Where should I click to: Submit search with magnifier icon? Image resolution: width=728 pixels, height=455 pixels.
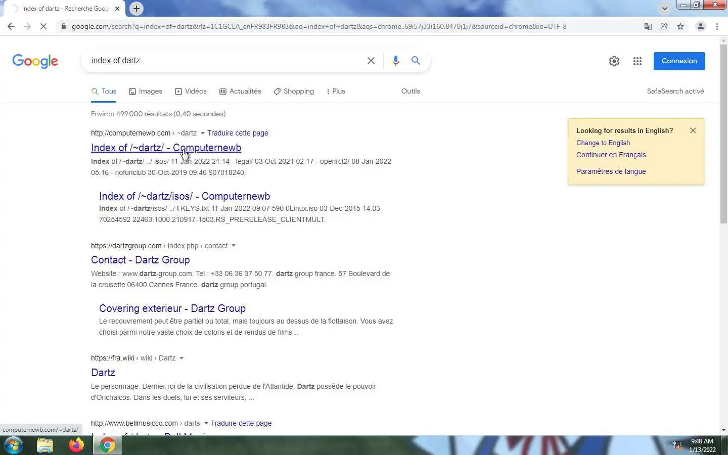tap(416, 61)
